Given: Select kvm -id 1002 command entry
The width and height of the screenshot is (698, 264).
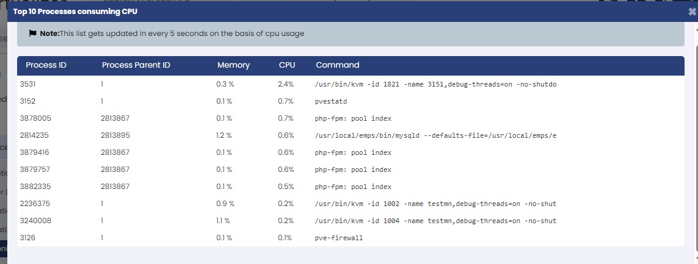Looking at the screenshot, I should tap(435, 204).
